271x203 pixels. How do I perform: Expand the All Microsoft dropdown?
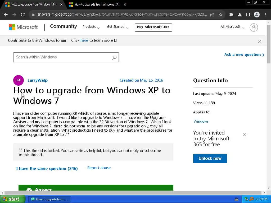coord(232,27)
